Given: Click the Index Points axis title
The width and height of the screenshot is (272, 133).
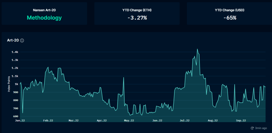Looking at the screenshot, I should [x=9, y=84].
